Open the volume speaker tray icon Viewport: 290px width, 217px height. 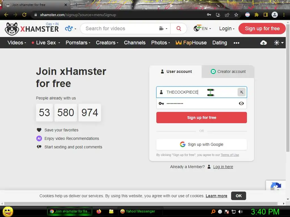240,212
